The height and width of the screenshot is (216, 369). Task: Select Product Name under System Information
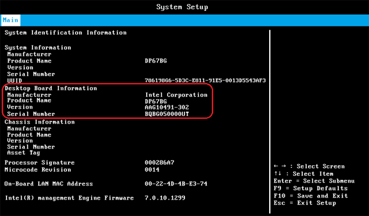click(29, 61)
